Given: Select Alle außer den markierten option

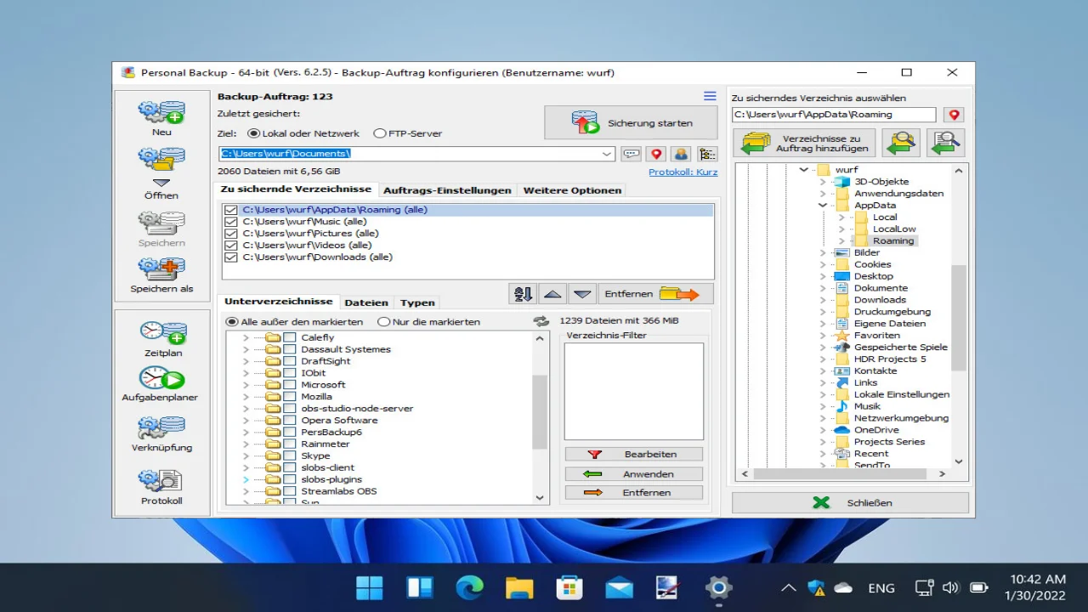Looking at the screenshot, I should 232,322.
